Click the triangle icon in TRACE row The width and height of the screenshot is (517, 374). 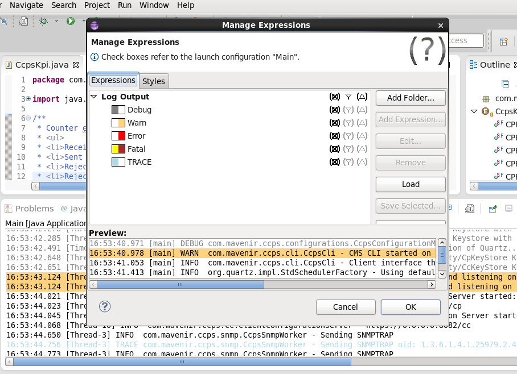[x=362, y=162]
